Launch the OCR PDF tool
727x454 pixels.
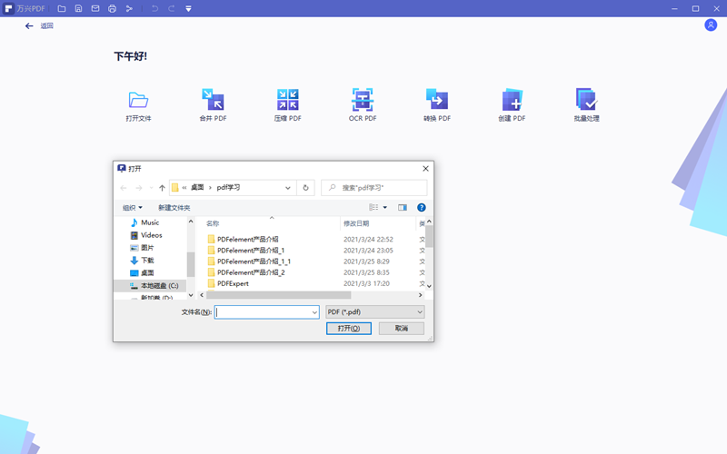coord(363,100)
